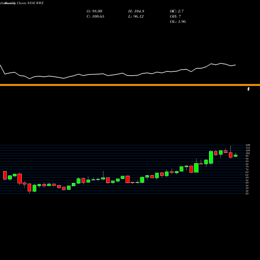Click the 'OH: 7' reading
Image resolution: width=260 pixels, height=260 pixels.
(x=175, y=17)
